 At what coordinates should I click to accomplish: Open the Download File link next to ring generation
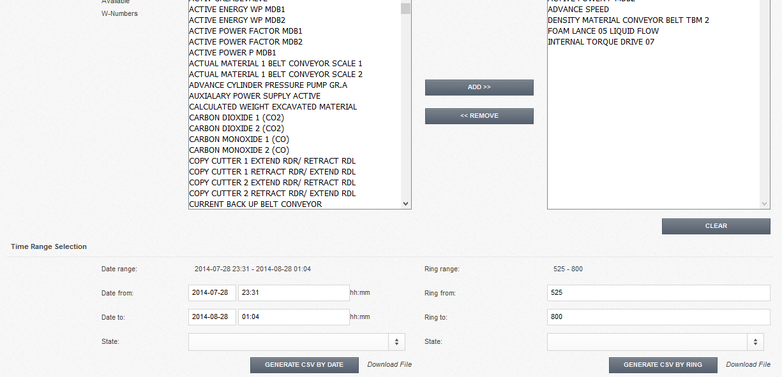tap(748, 364)
